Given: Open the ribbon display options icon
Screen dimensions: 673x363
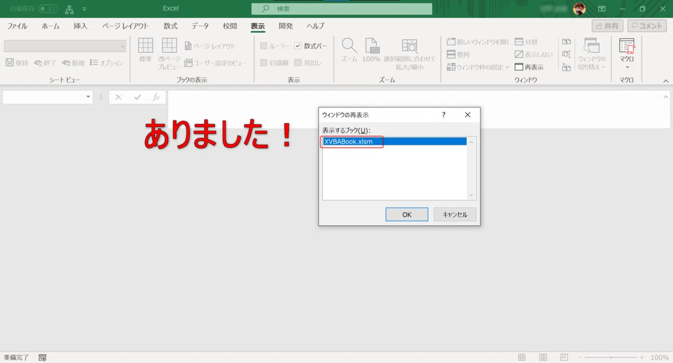Looking at the screenshot, I should click(x=602, y=9).
